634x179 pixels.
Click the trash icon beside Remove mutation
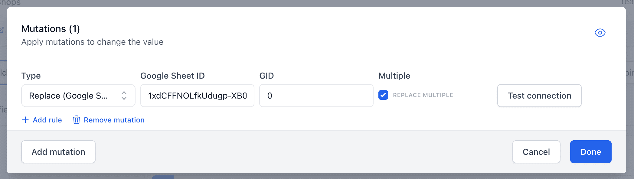[x=77, y=120]
